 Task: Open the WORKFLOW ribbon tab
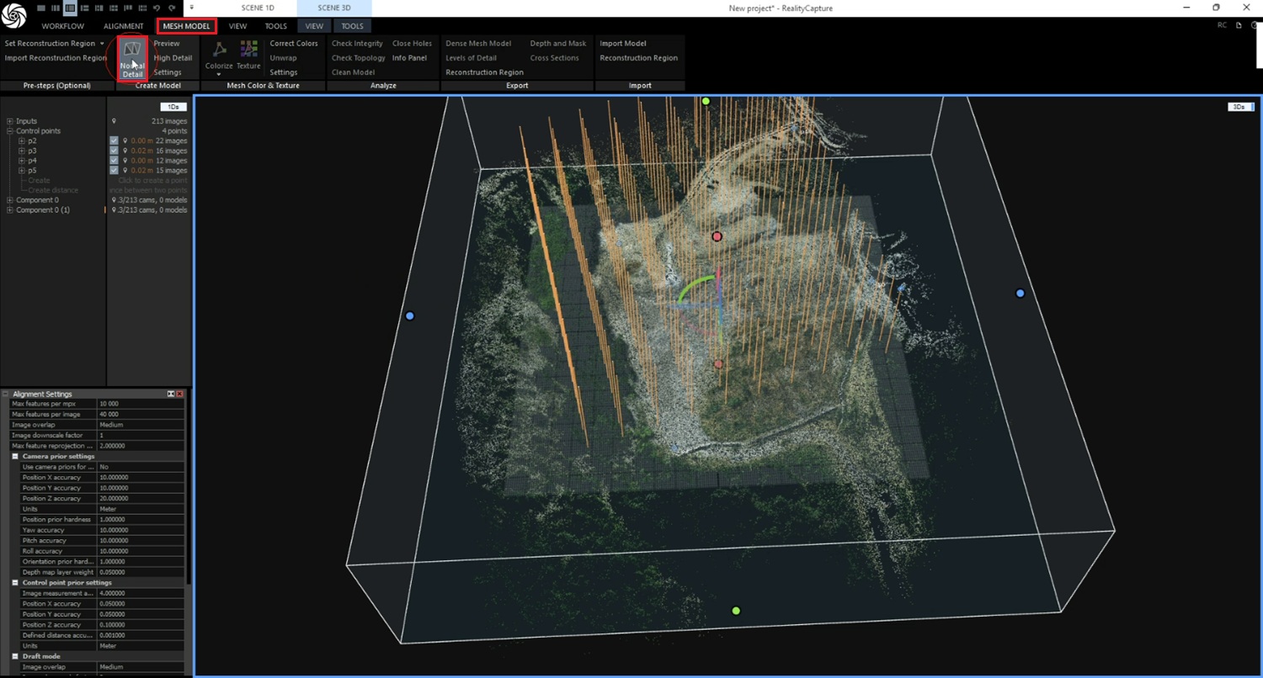point(63,26)
